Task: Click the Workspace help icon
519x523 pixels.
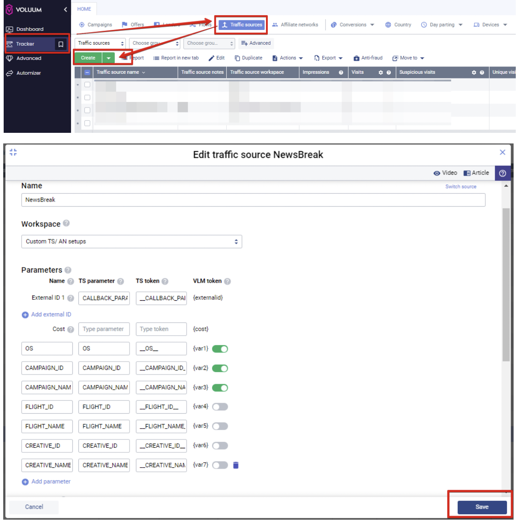Action: [x=66, y=224]
